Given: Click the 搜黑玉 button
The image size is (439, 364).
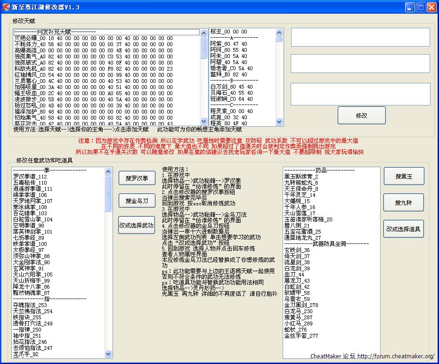Looking at the screenshot, I should (x=404, y=176).
